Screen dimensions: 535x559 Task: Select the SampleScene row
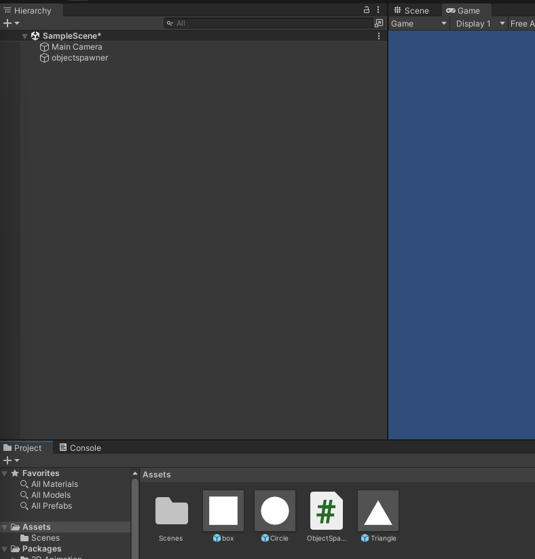(x=193, y=36)
